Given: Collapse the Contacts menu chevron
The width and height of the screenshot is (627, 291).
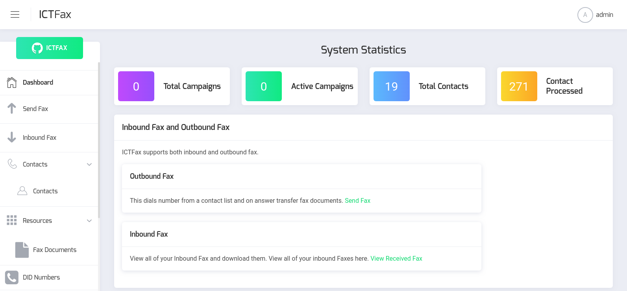Looking at the screenshot, I should tap(89, 164).
